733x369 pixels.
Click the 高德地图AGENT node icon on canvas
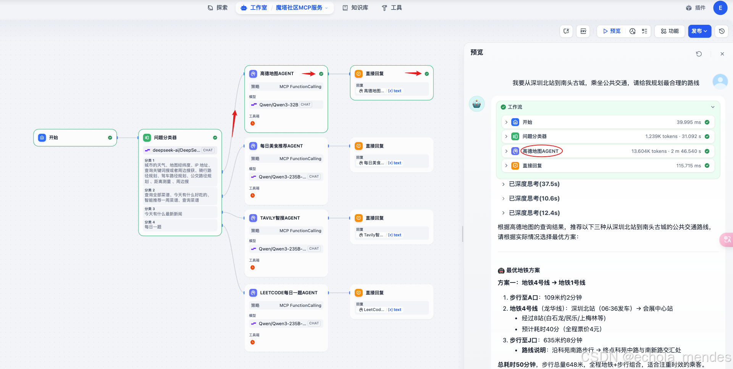point(253,74)
